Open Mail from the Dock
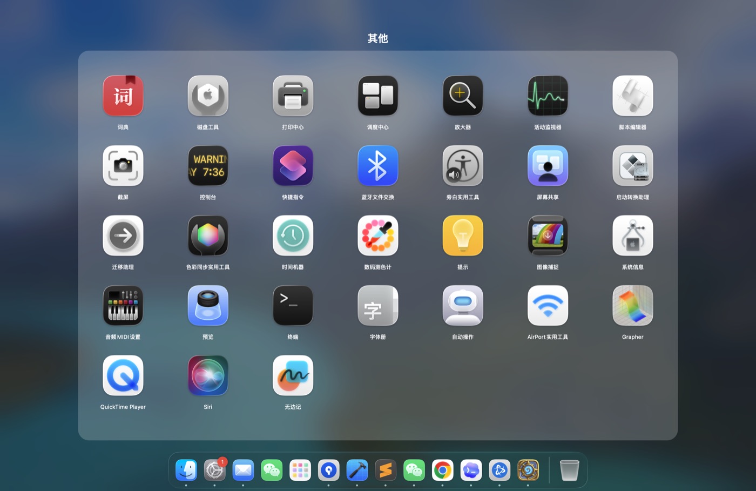Screen dimensions: 756x491 click(x=243, y=470)
